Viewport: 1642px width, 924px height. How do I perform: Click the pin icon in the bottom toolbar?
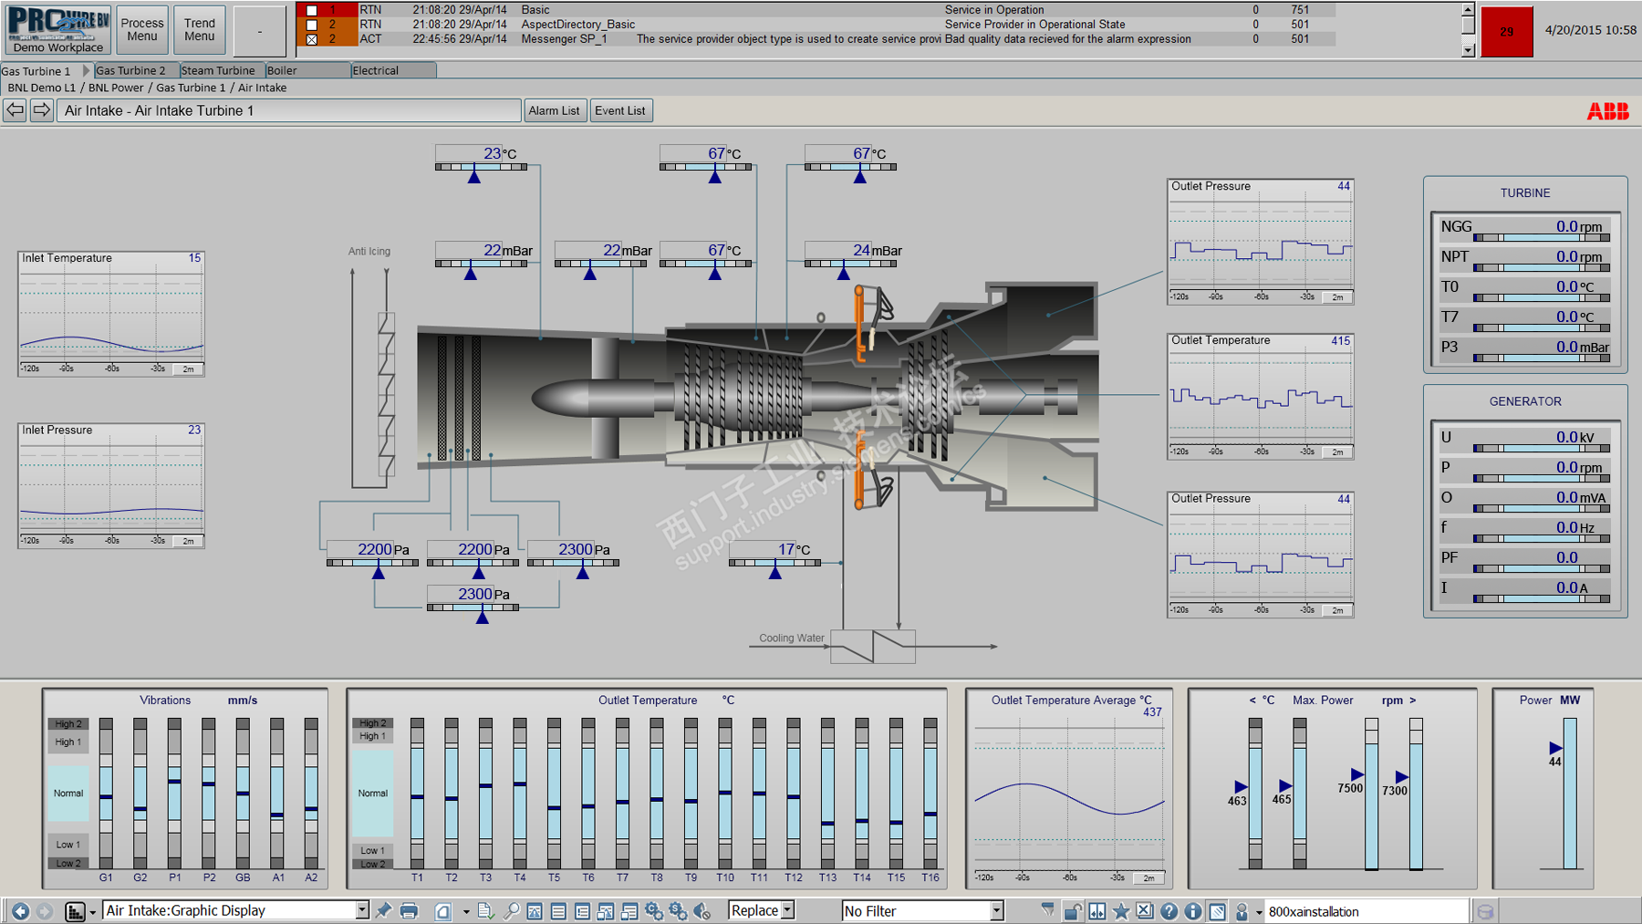point(384,910)
